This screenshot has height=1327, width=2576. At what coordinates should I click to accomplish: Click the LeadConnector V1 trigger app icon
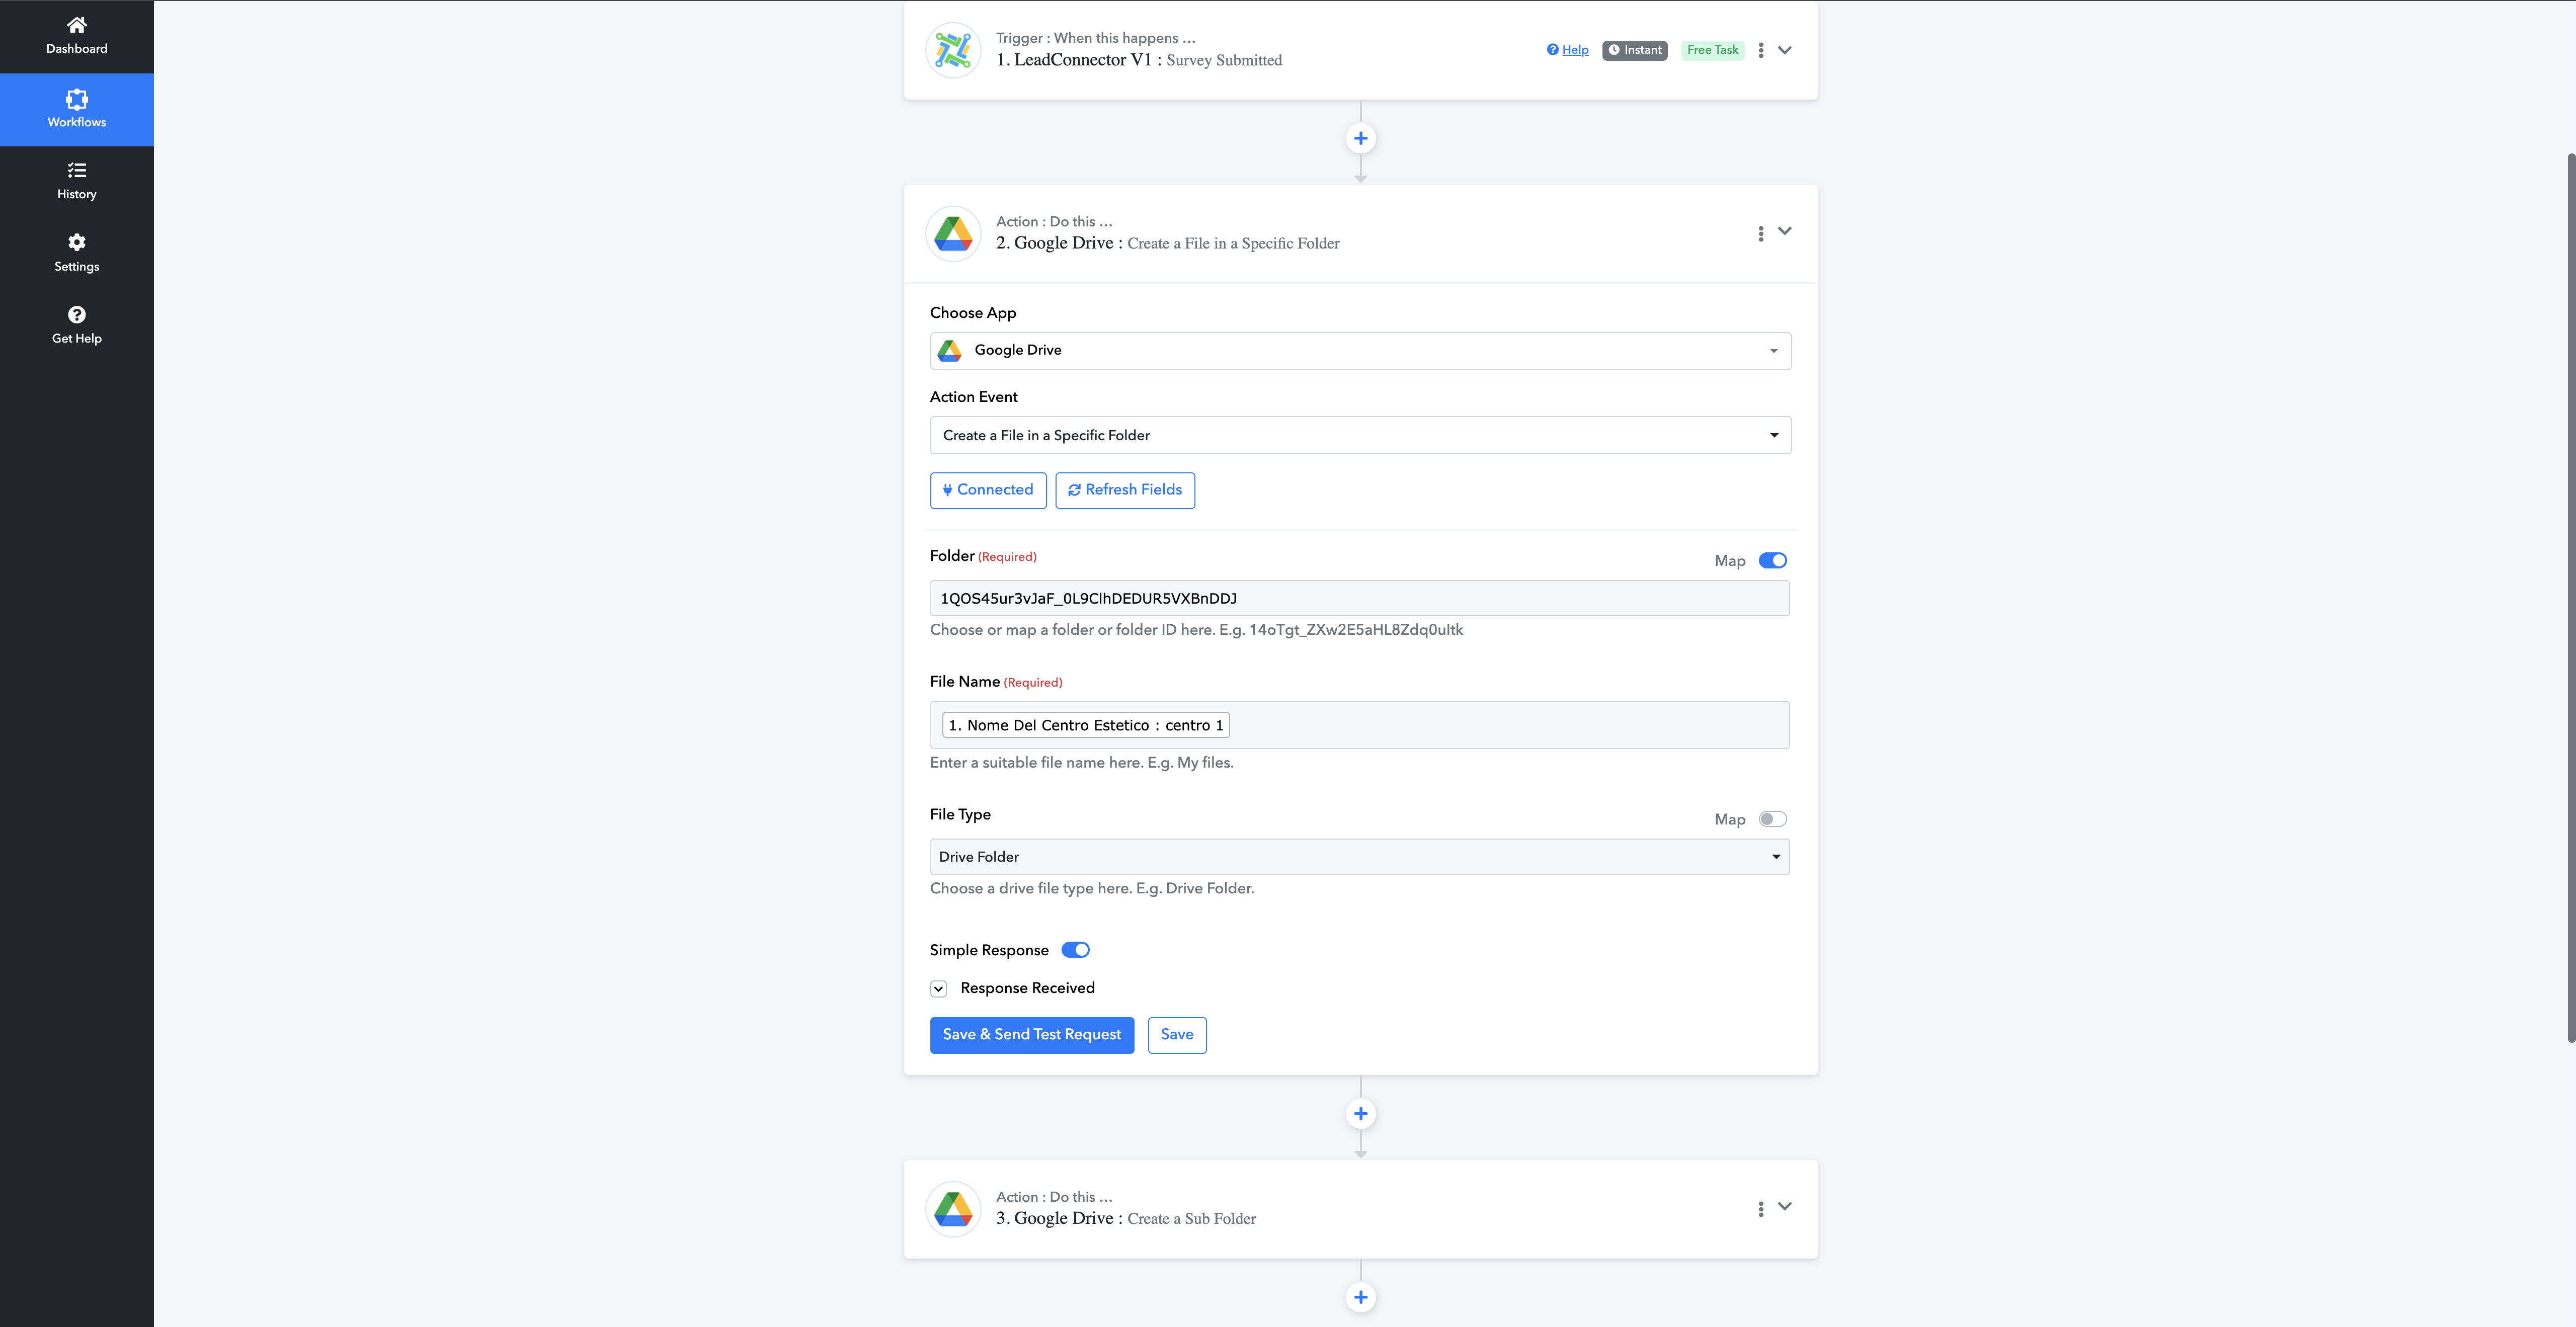952,50
